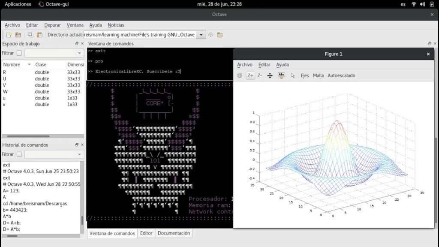Screen dimensions: 439x247
Task: Activate the insert text tool in Figure 1
Action: [x=281, y=75]
